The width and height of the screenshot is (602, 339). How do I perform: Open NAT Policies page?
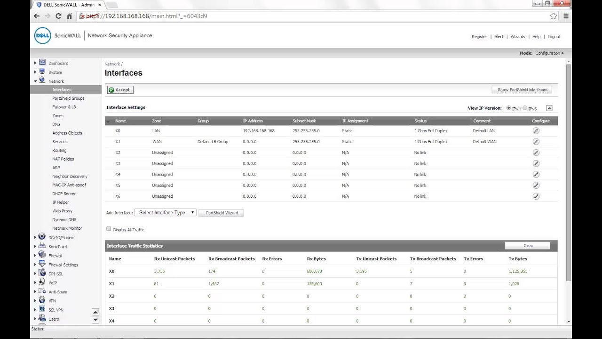point(63,159)
